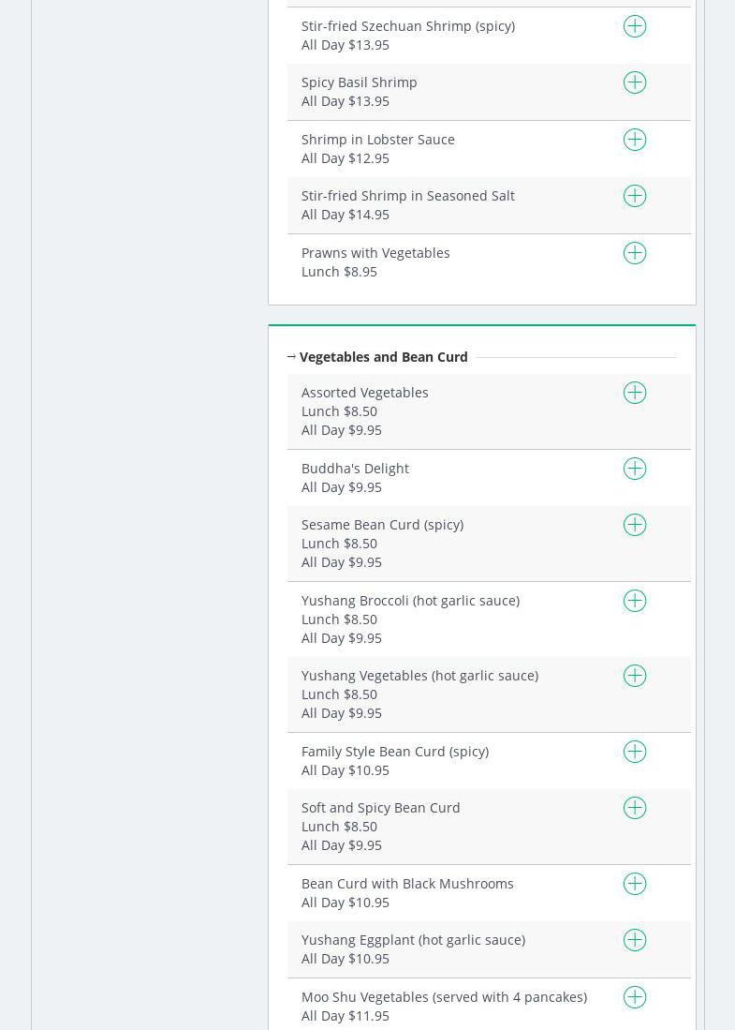Add Buddha's Delight to order
Viewport: 735px width, 1030px height.
[635, 469]
